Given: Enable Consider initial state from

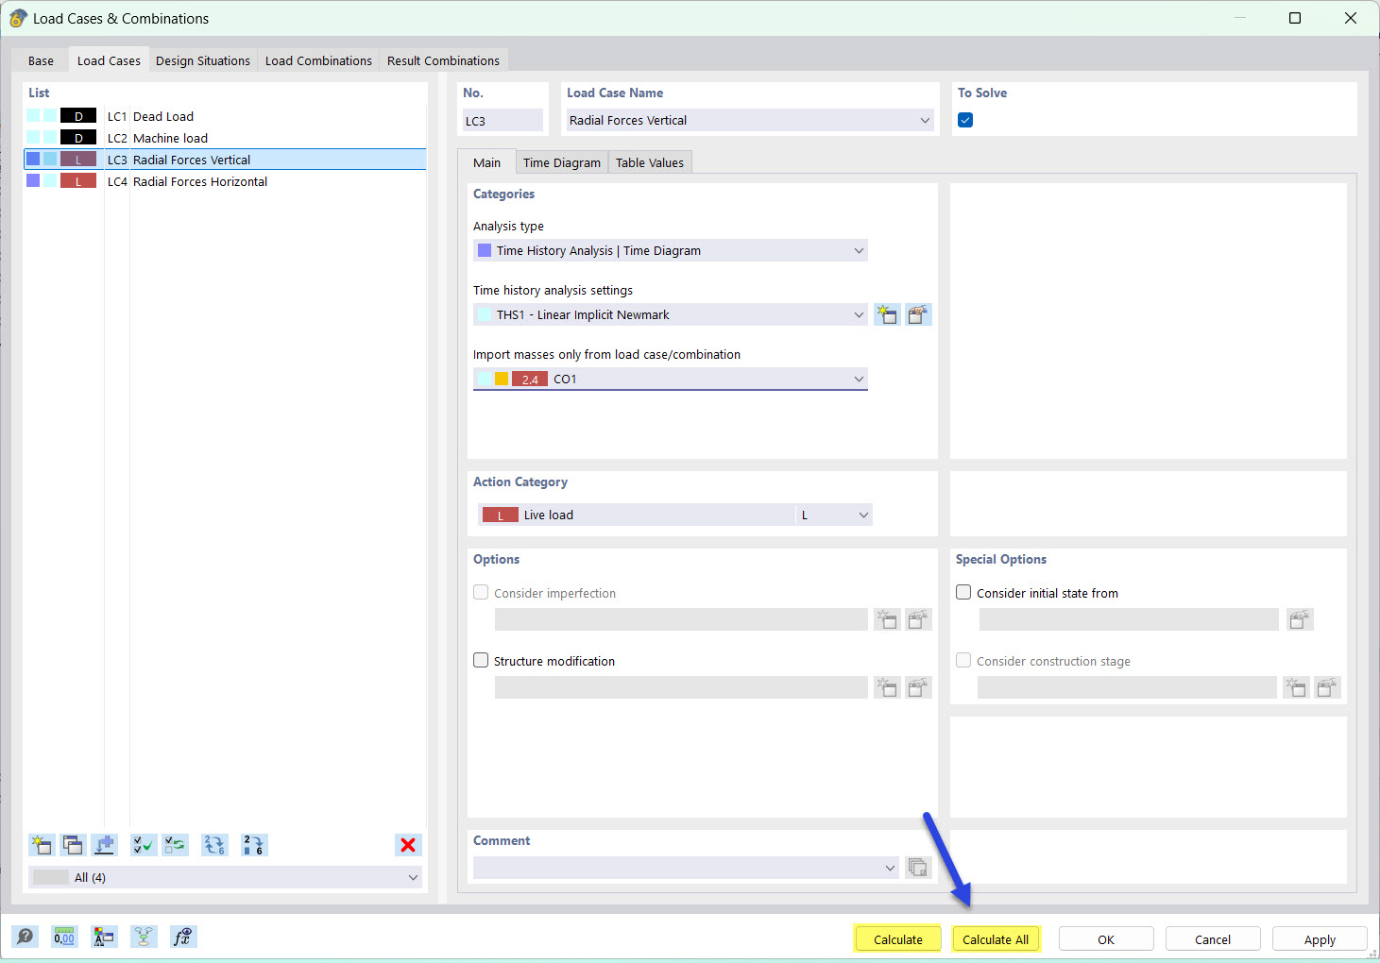Looking at the screenshot, I should (x=963, y=592).
